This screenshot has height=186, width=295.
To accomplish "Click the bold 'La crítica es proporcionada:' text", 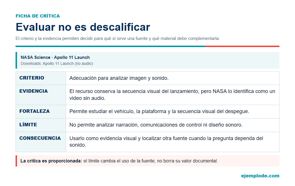I will [51, 161].
